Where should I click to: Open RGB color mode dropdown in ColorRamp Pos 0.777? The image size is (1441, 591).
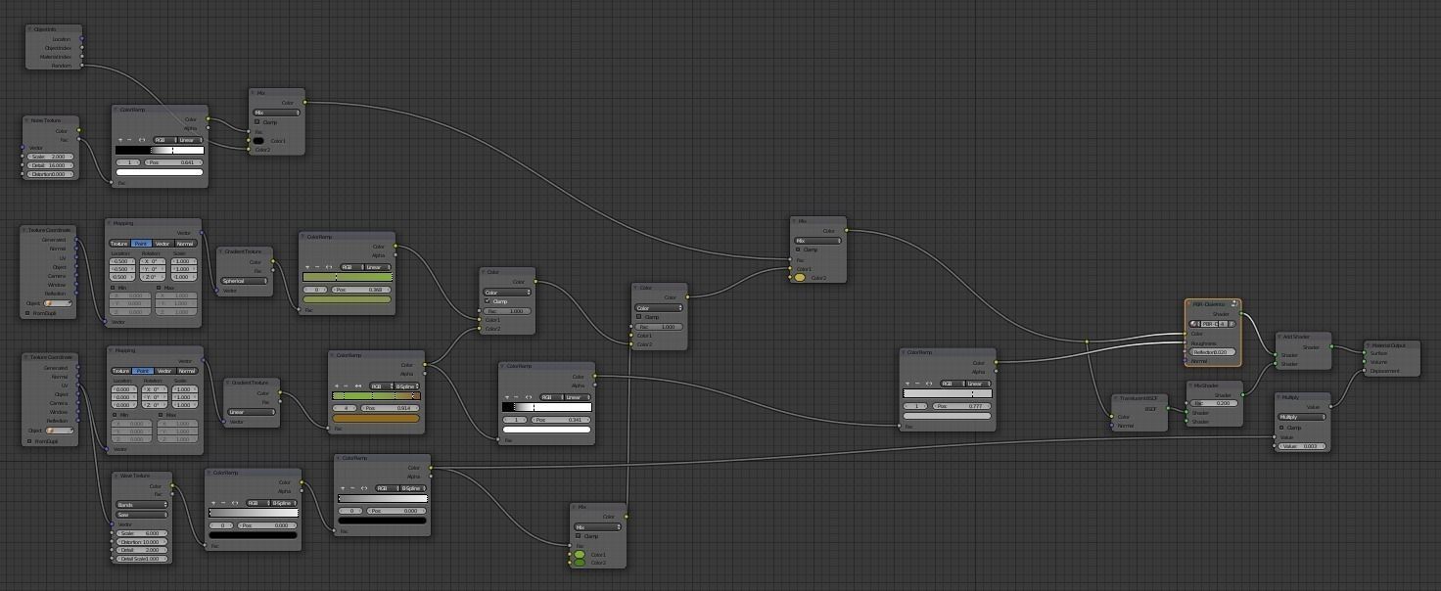click(x=953, y=384)
